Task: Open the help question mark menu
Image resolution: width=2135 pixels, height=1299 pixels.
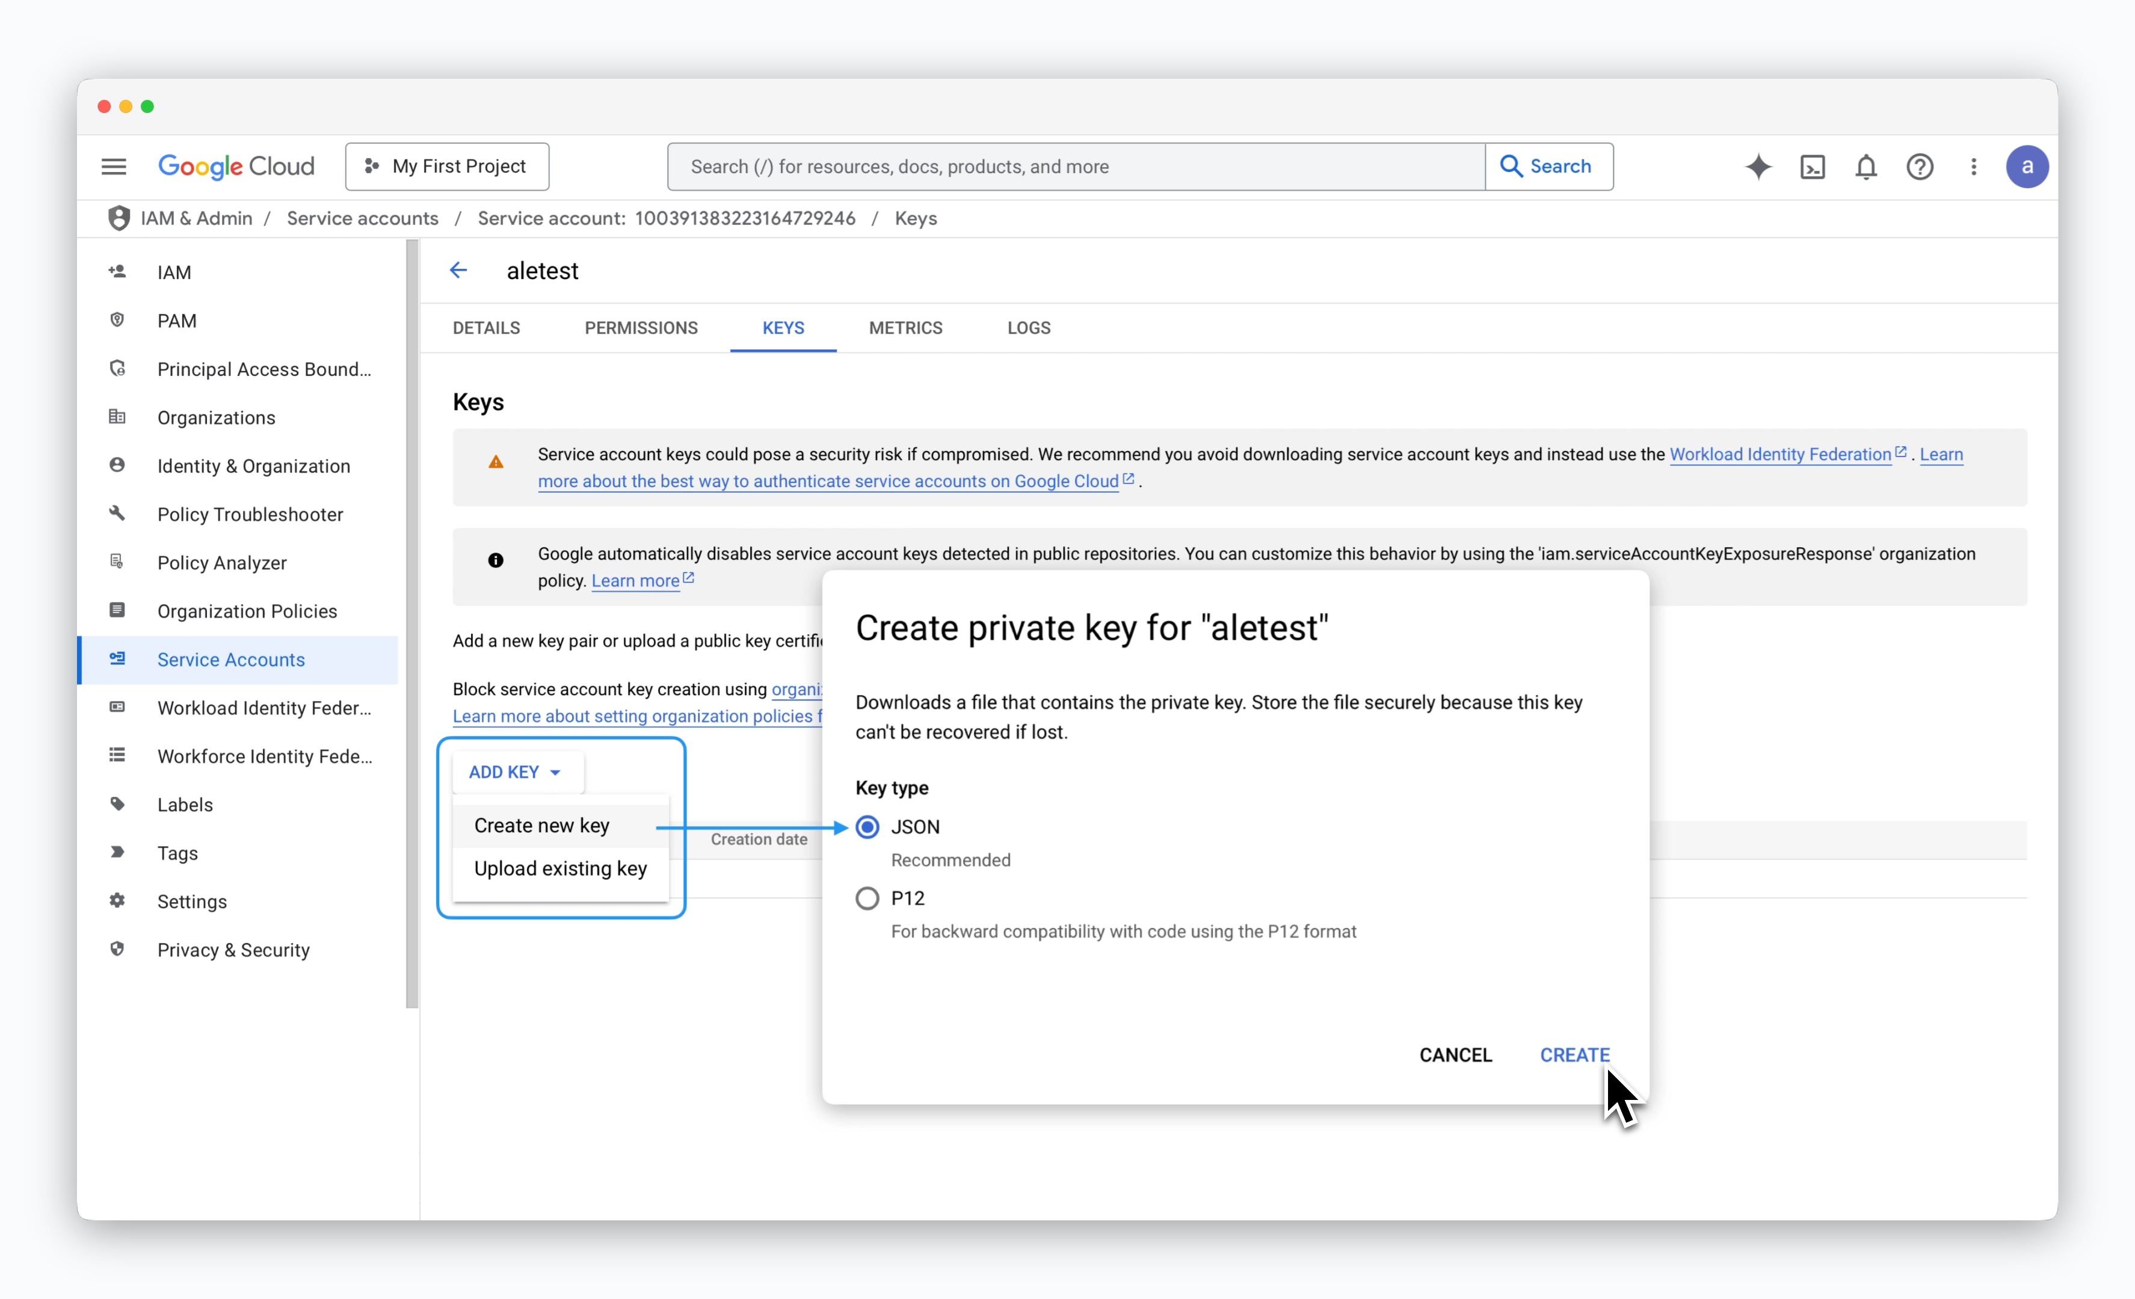Action: (1919, 166)
